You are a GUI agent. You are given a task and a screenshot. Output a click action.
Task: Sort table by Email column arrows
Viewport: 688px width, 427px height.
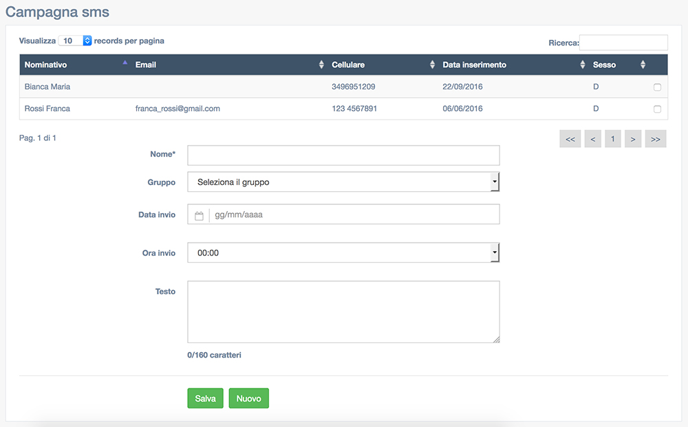pyautogui.click(x=321, y=65)
